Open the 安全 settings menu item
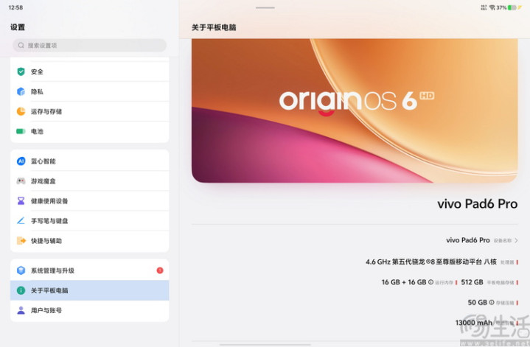This screenshot has width=530, height=347. (90, 71)
